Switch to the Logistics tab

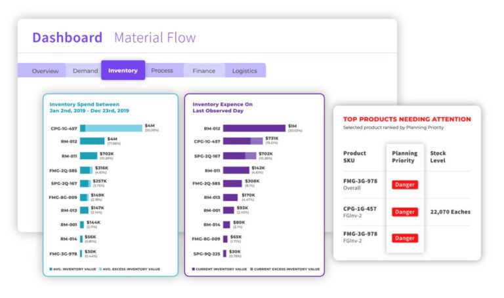[245, 71]
